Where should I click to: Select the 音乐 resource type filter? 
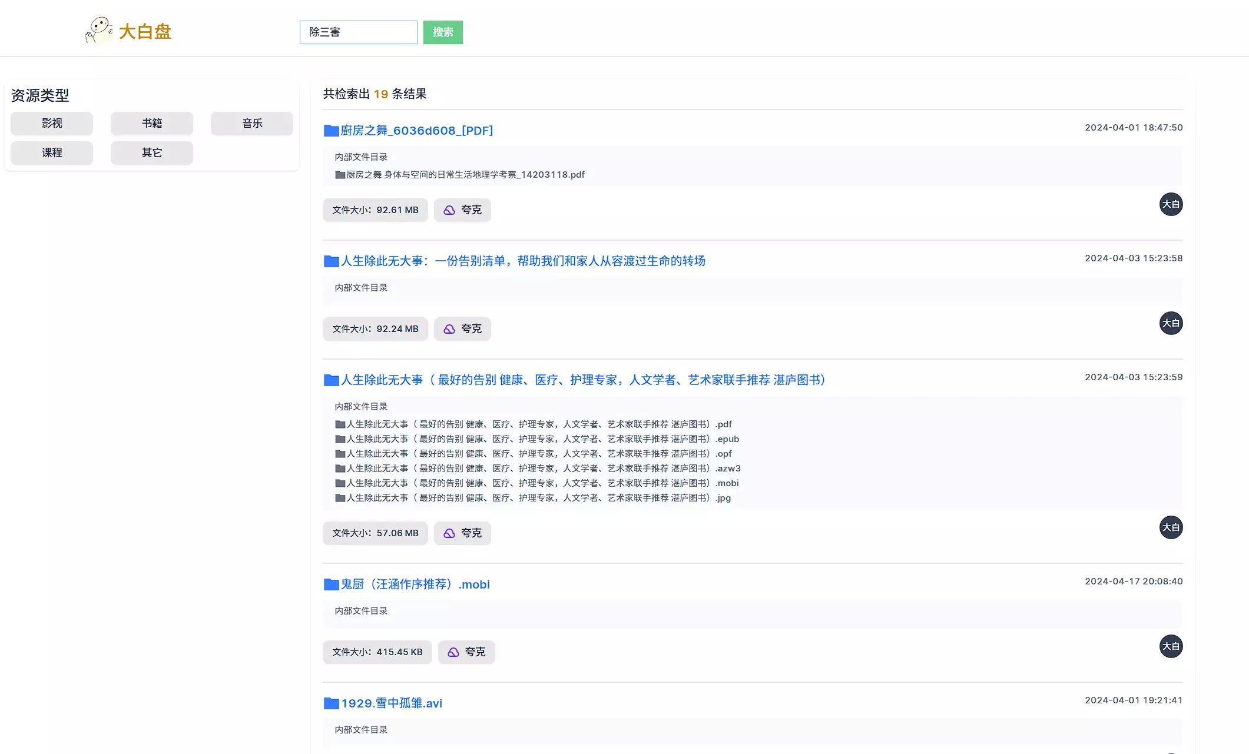pos(252,124)
